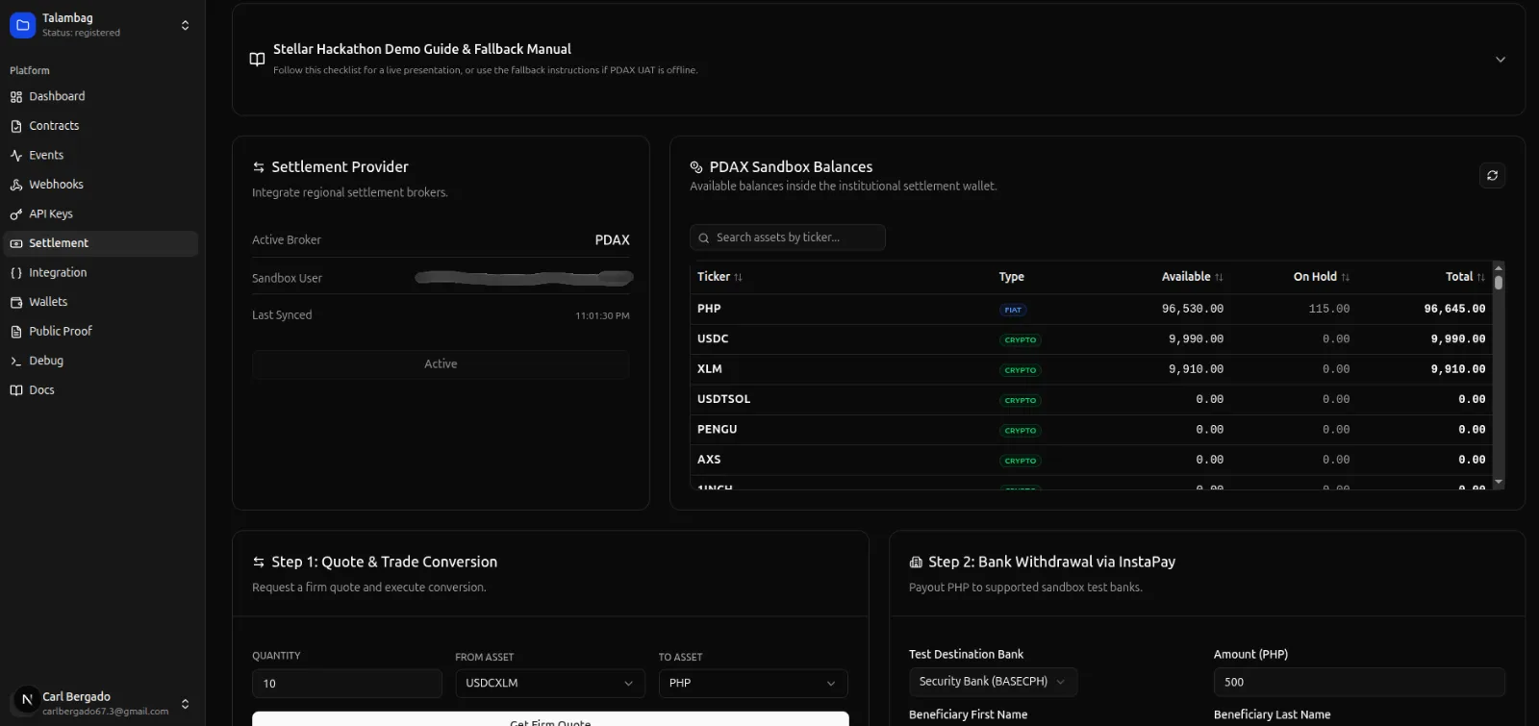Click the Step 1 conversion arrows icon
1539x726 pixels.
click(259, 563)
